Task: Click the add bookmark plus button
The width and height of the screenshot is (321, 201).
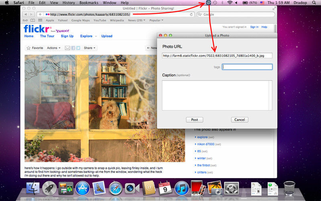Action: 40,14
